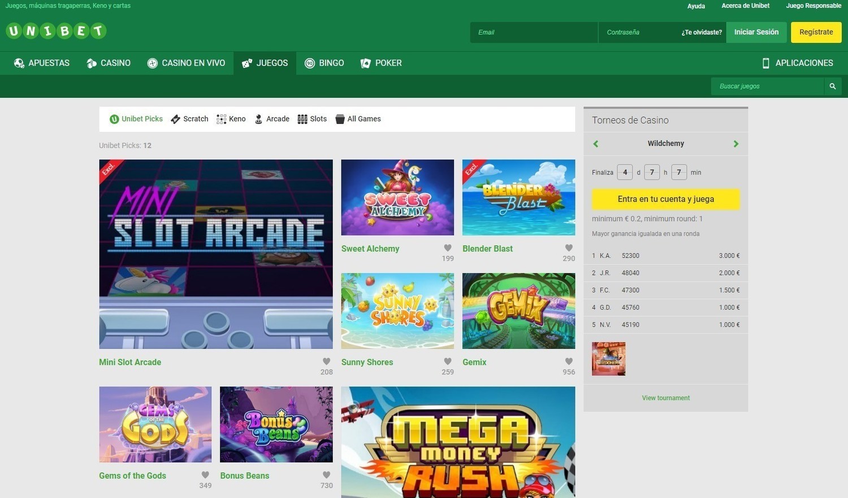This screenshot has height=498, width=848.
Task: Open Aplicaciones via the phone icon
Action: point(766,63)
